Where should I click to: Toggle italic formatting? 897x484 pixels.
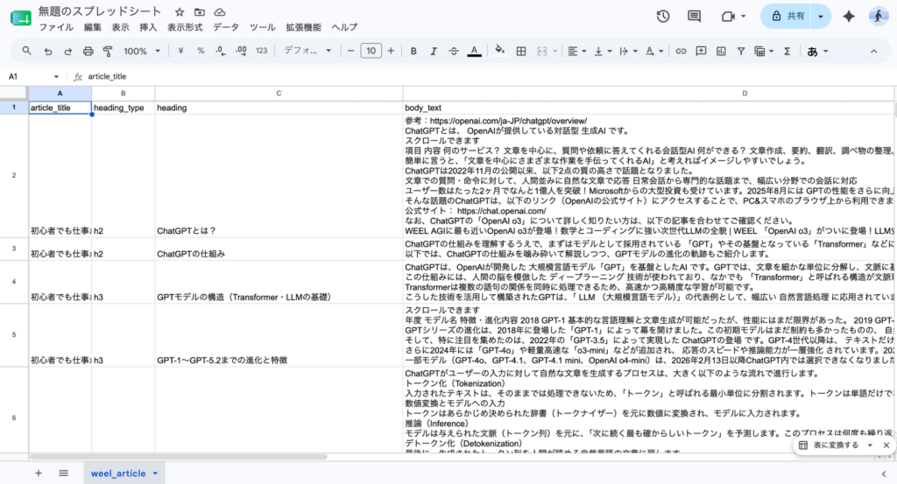tap(433, 51)
